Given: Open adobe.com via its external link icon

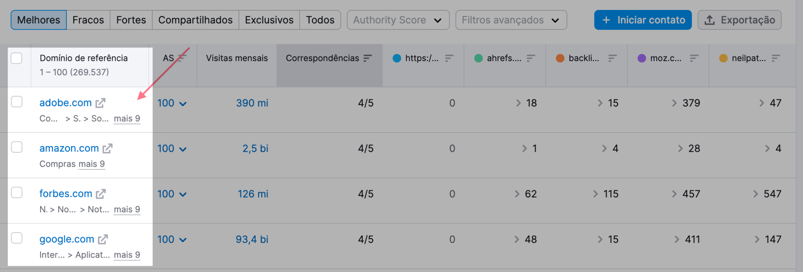Looking at the screenshot, I should 101,103.
